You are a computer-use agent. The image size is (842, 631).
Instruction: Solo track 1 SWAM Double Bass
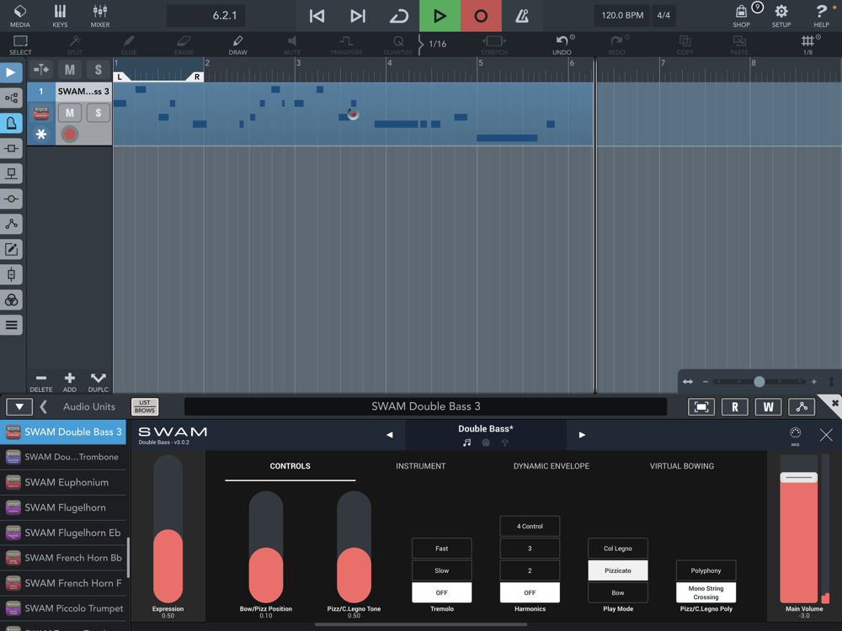pyautogui.click(x=98, y=113)
